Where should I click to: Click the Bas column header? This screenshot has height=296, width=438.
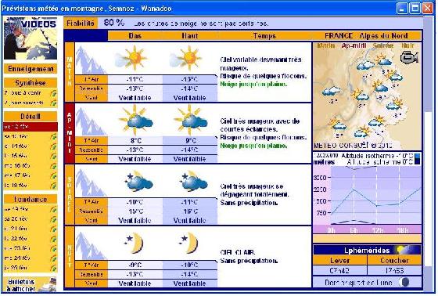coord(135,36)
